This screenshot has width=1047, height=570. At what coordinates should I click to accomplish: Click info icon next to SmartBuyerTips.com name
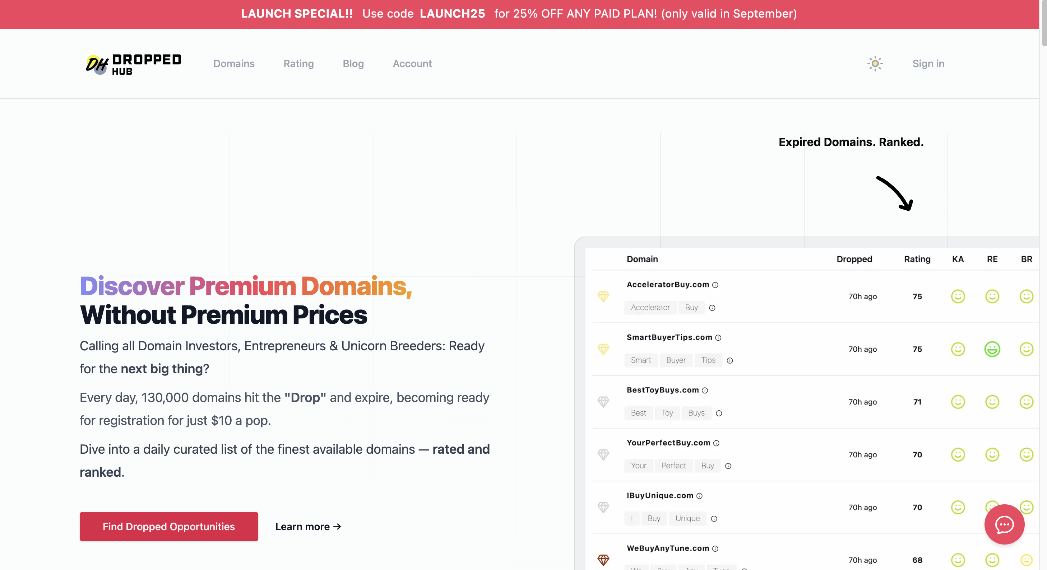[718, 338]
